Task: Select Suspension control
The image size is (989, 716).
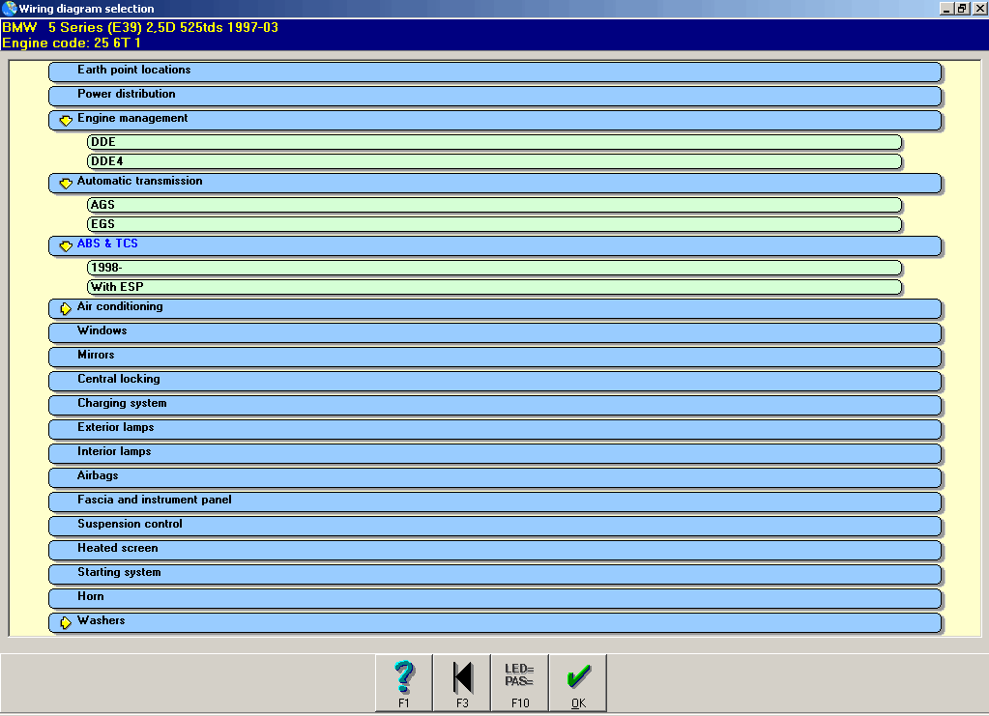Action: pos(495,526)
